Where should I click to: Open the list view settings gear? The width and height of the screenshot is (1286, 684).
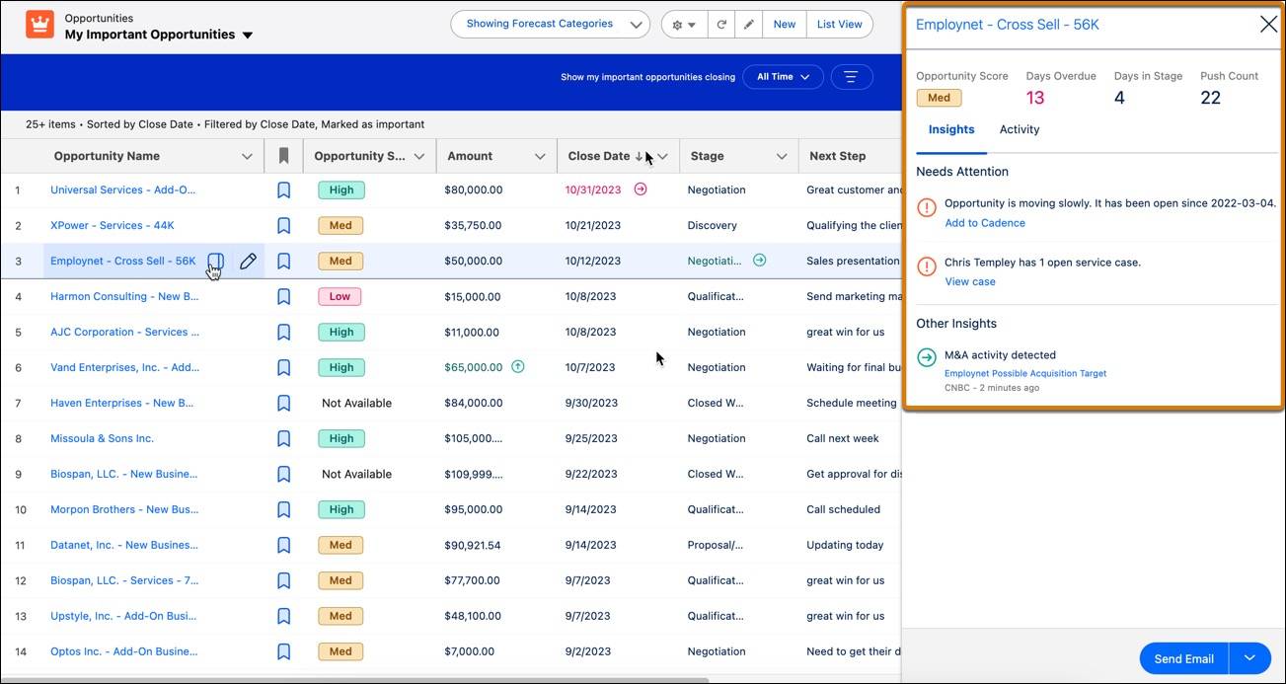(x=677, y=23)
